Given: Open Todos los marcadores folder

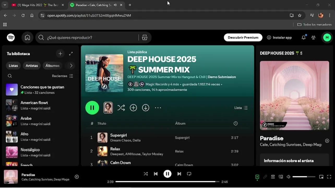Looking at the screenshot, I should (314, 24).
